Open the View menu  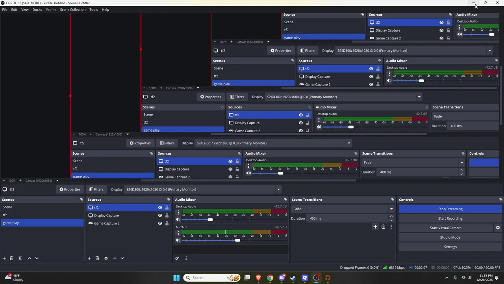pyautogui.click(x=25, y=9)
